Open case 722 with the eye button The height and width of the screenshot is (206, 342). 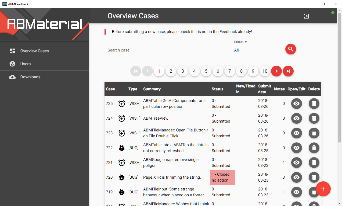[x=297, y=148]
